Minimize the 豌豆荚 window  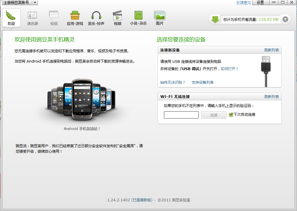pos(274,2)
